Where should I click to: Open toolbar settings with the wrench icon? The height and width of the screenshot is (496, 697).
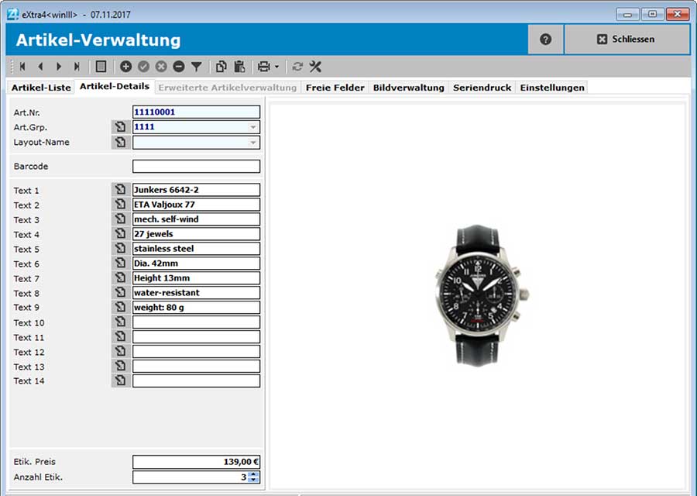pos(315,66)
